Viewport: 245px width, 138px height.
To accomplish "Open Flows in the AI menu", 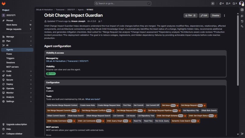I will point(17,54).
